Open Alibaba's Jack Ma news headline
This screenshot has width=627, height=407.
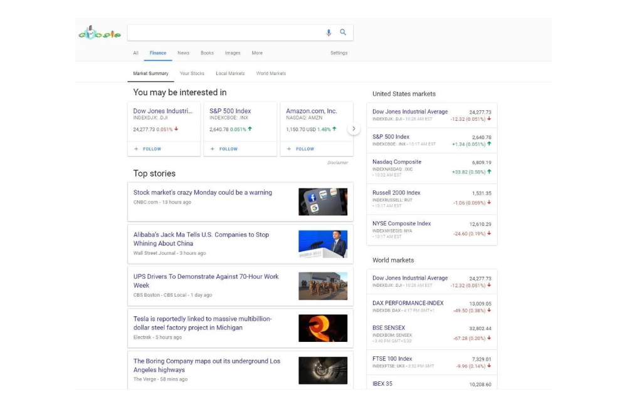click(x=201, y=239)
